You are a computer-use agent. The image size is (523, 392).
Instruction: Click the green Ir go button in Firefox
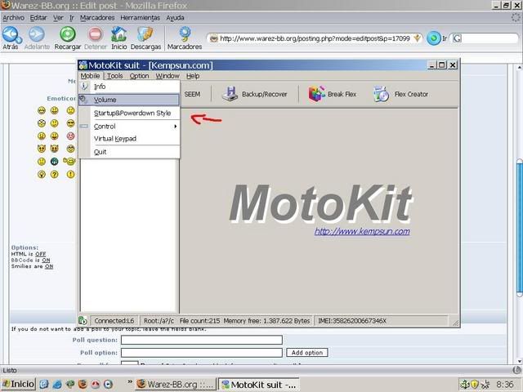[434, 38]
